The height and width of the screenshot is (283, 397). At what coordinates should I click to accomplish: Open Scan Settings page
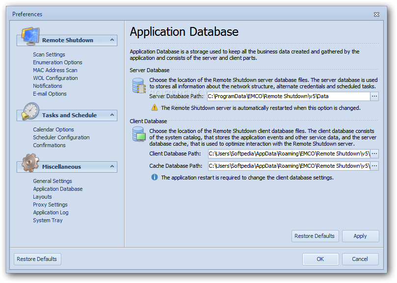[x=49, y=54]
